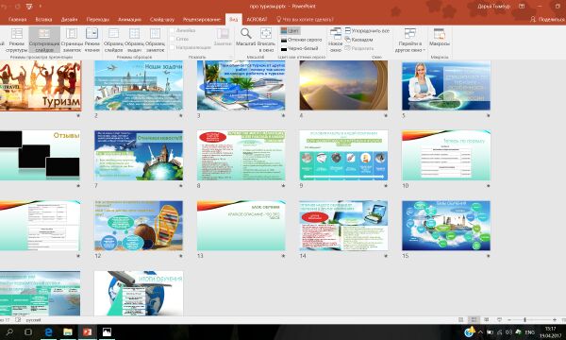This screenshot has width=566, height=340.
Task: Select Grayscale (Оттенки серого) mode
Action: point(301,40)
